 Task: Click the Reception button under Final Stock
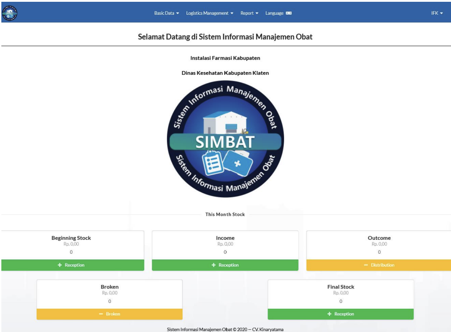341,314
